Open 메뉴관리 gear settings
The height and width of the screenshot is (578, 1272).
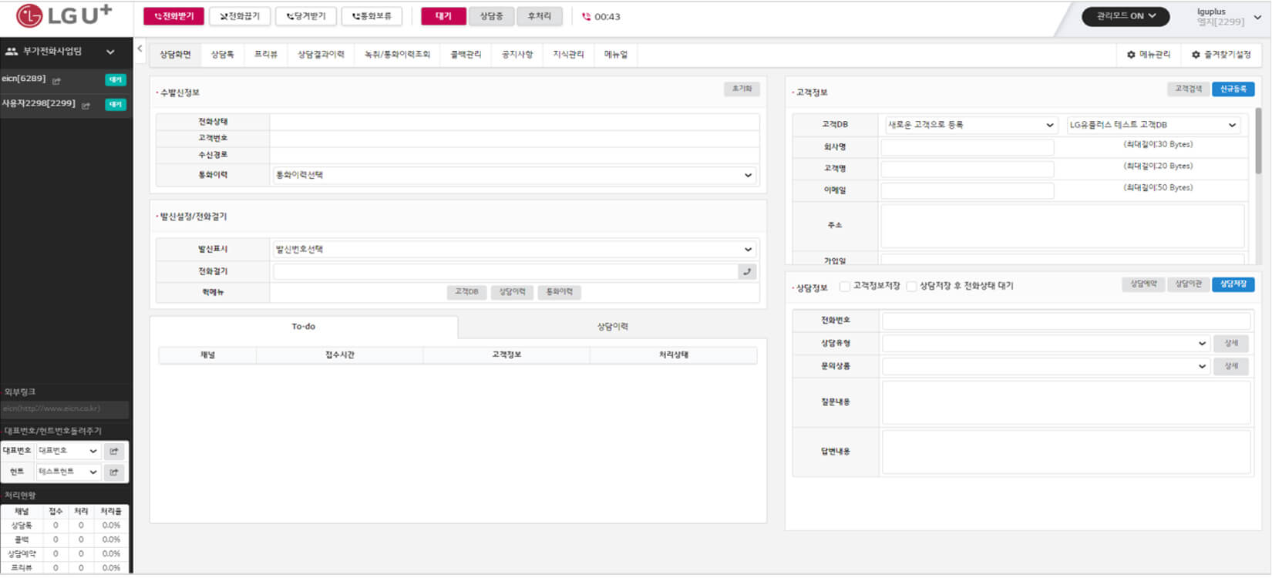click(x=1149, y=55)
